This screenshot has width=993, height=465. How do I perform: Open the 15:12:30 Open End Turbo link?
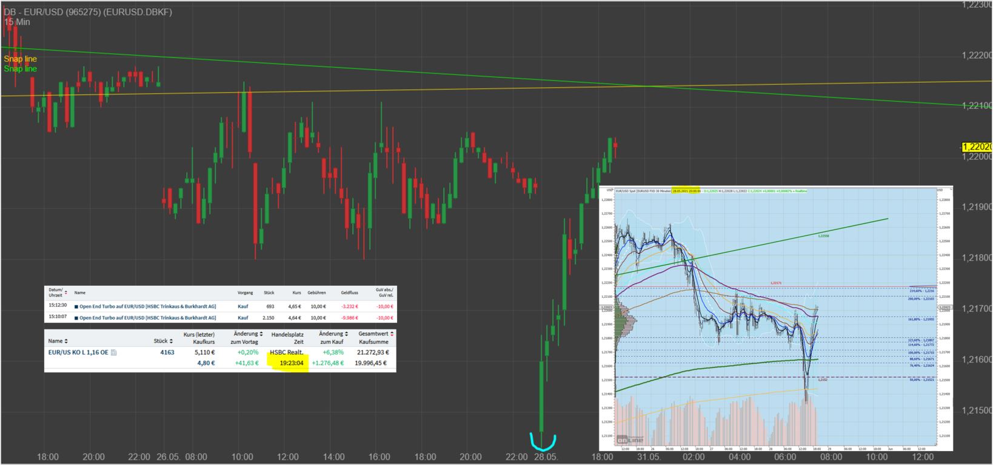click(147, 307)
